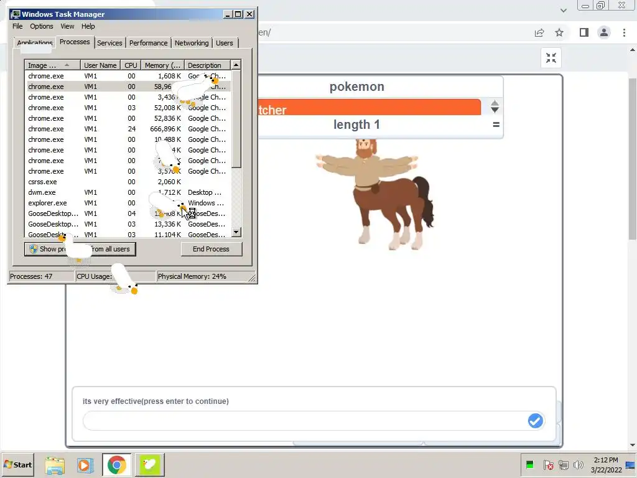Viewport: 637px width, 478px height.
Task: Click the green tray icon
Action: pos(530,464)
